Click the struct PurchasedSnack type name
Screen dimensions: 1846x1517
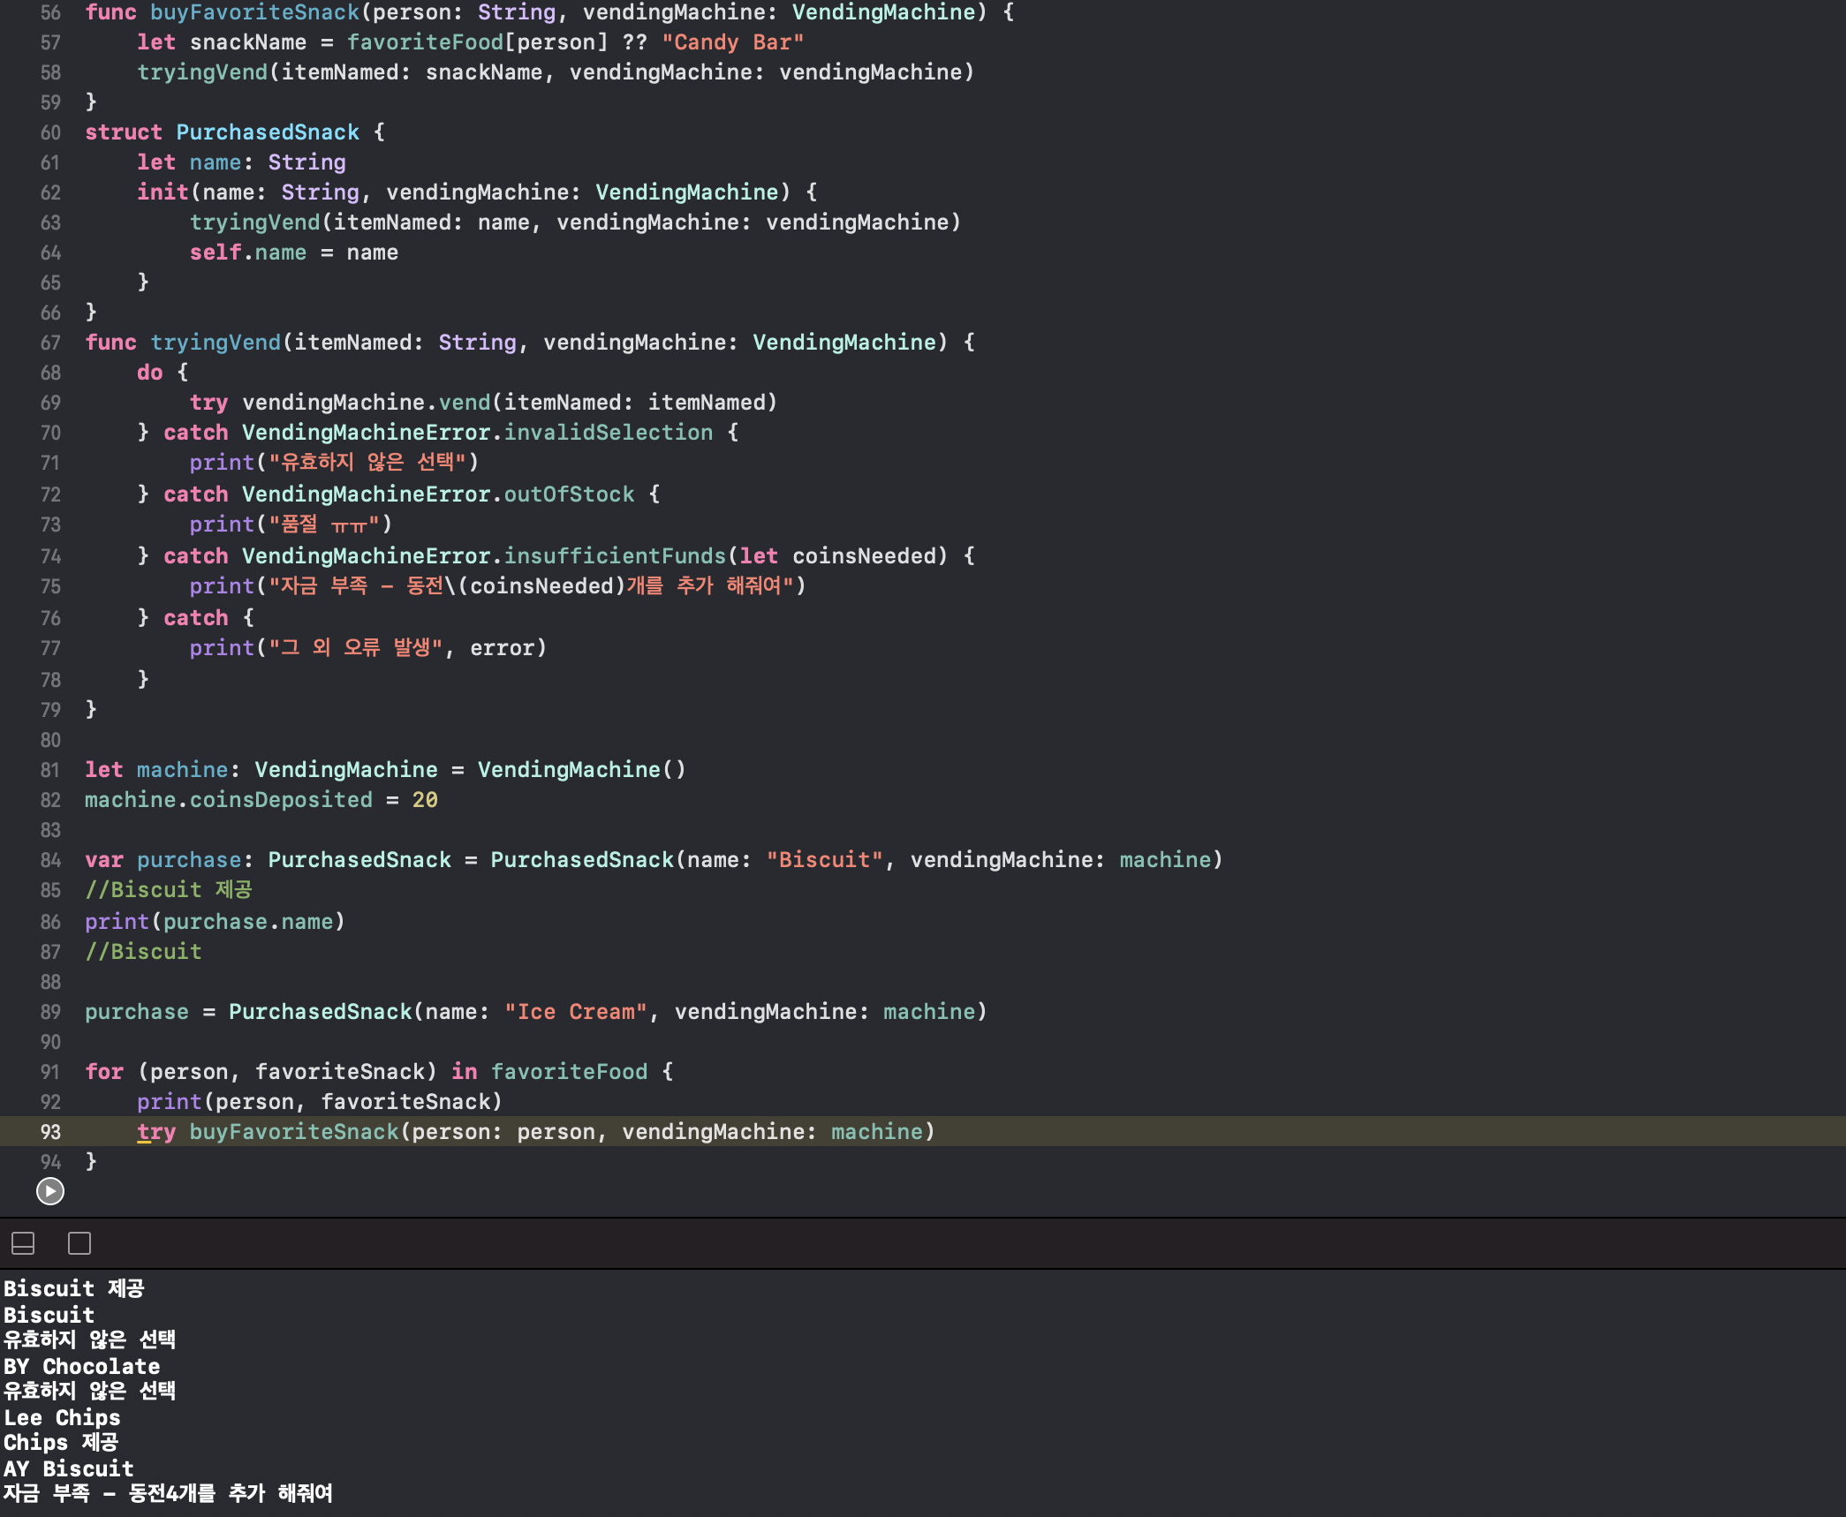(267, 132)
